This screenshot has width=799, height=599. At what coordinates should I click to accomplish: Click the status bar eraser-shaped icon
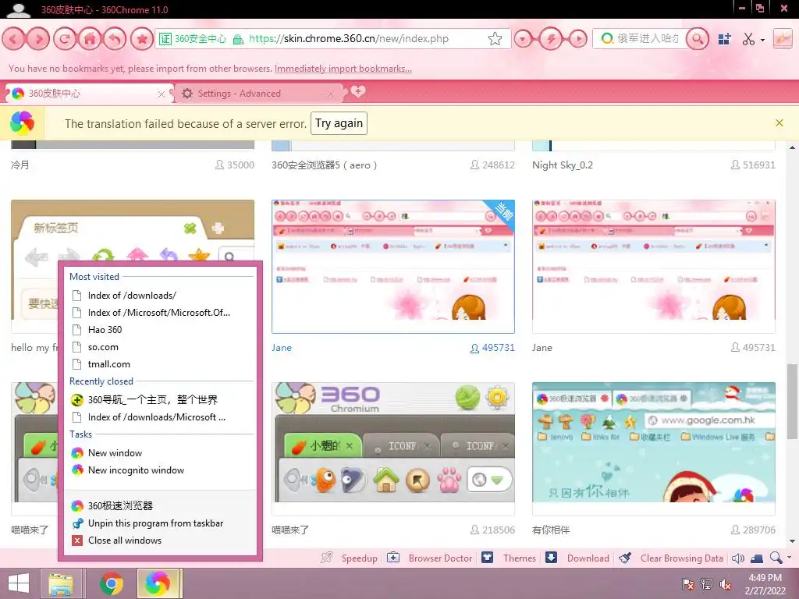point(757,558)
